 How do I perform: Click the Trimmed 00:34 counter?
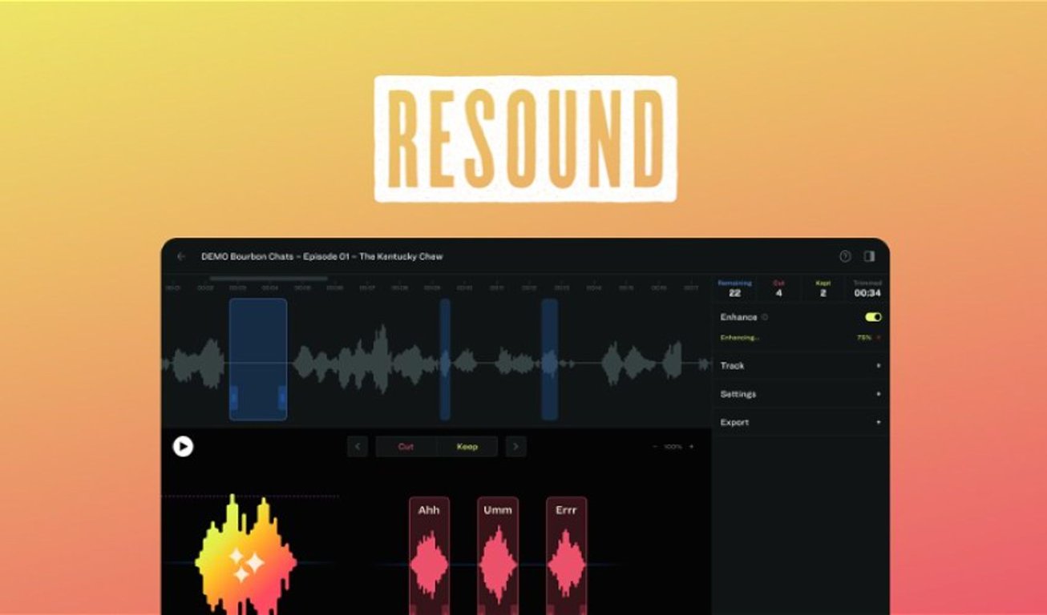coord(867,288)
